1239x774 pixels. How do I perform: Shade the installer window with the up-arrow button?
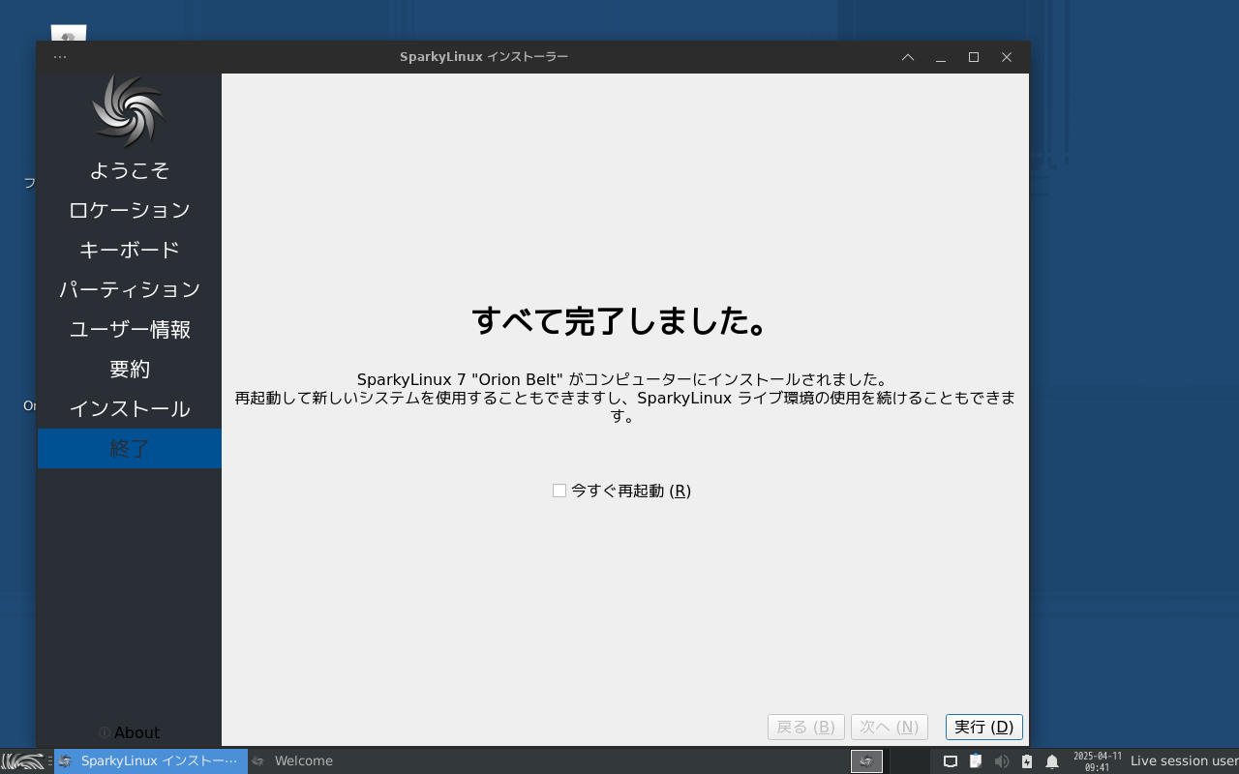click(x=908, y=57)
